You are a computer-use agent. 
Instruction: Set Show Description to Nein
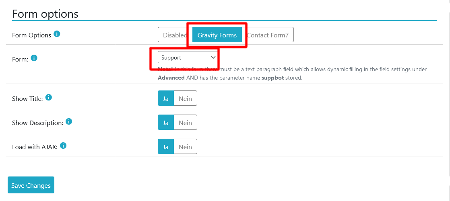pos(185,123)
